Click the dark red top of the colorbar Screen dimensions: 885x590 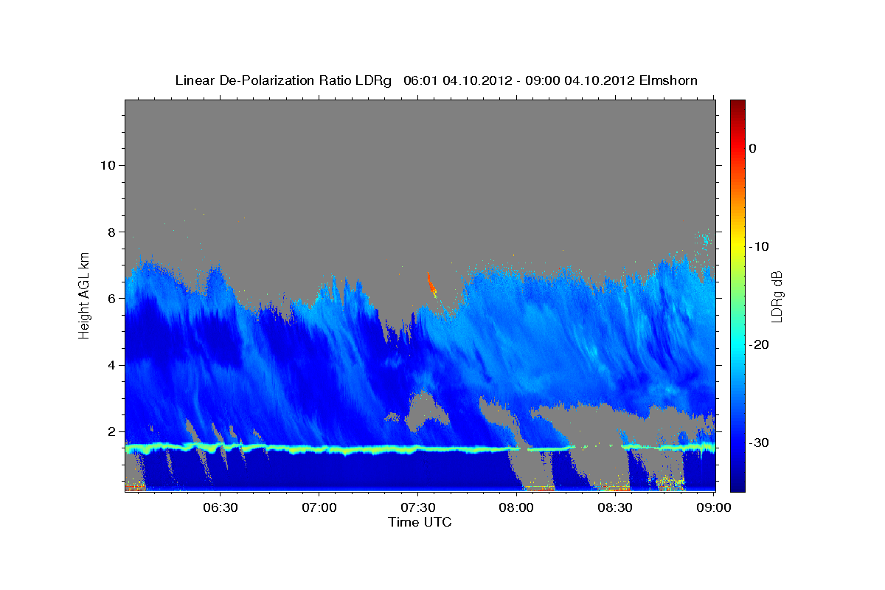click(x=737, y=107)
